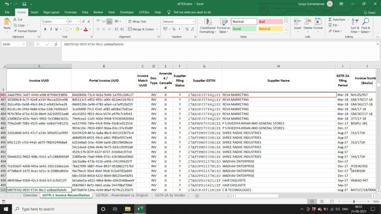Decrease font size with the smaller A
Viewport: 381px width, 214px height.
tap(89, 22)
